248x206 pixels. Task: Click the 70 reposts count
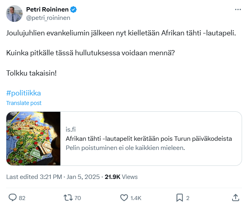pyautogui.click(x=78, y=198)
